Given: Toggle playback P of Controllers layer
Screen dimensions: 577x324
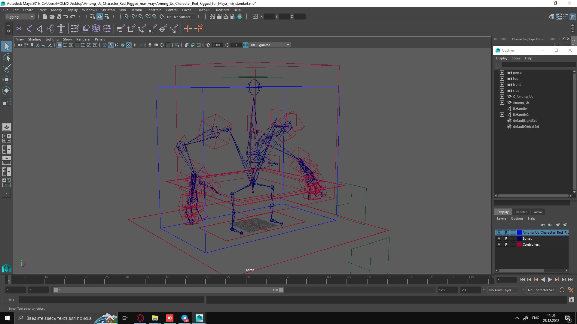Looking at the screenshot, I should pyautogui.click(x=506, y=244).
